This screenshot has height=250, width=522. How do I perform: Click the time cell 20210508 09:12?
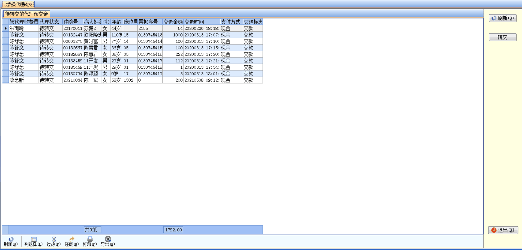[x=202, y=80]
